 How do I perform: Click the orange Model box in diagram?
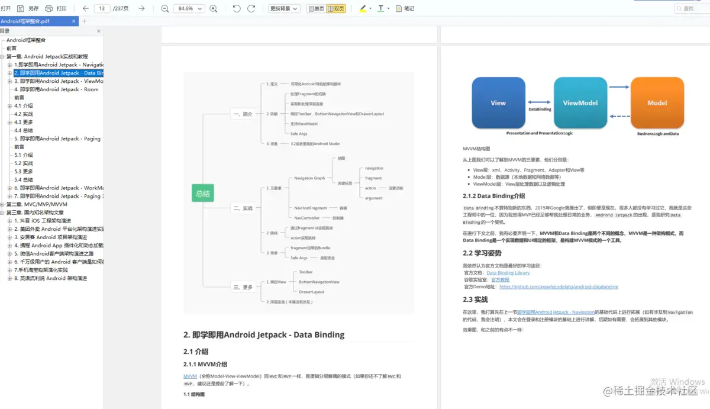pyautogui.click(x=657, y=103)
